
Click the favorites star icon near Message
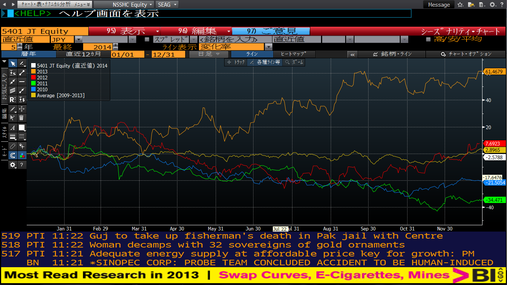coord(460,5)
